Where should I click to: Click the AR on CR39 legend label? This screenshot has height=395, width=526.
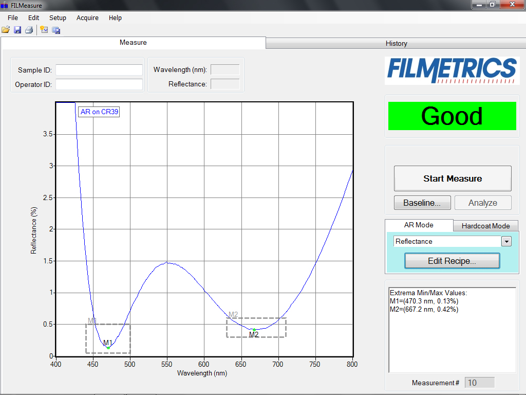(99, 112)
